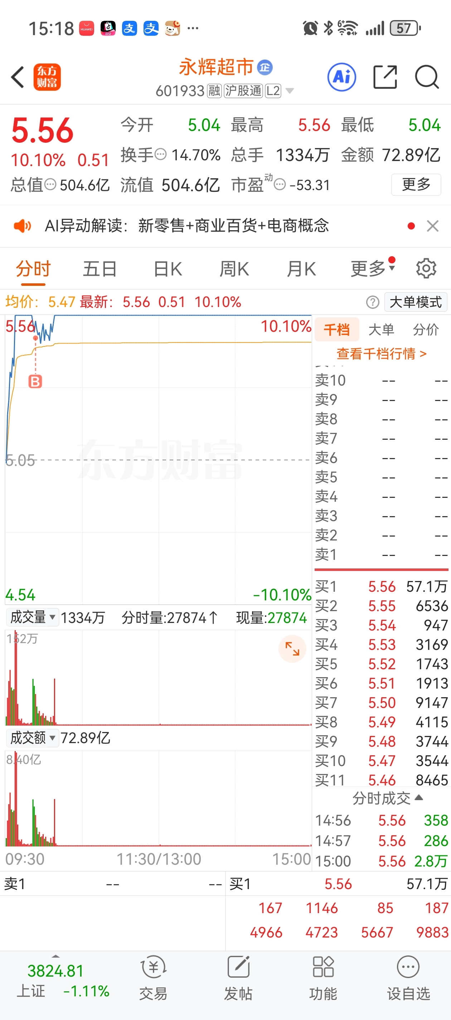The image size is (451, 1020).
Task: Select the 大单 tab
Action: pyautogui.click(x=381, y=330)
